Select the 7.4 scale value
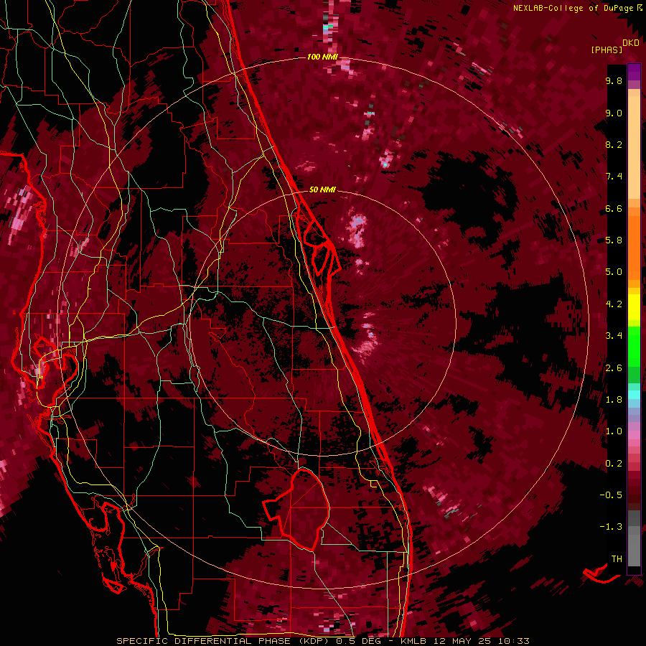 pos(614,177)
